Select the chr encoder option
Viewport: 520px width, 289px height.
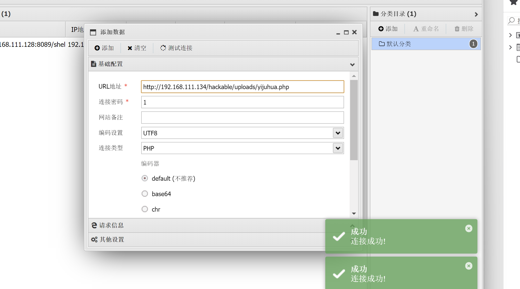pos(145,209)
